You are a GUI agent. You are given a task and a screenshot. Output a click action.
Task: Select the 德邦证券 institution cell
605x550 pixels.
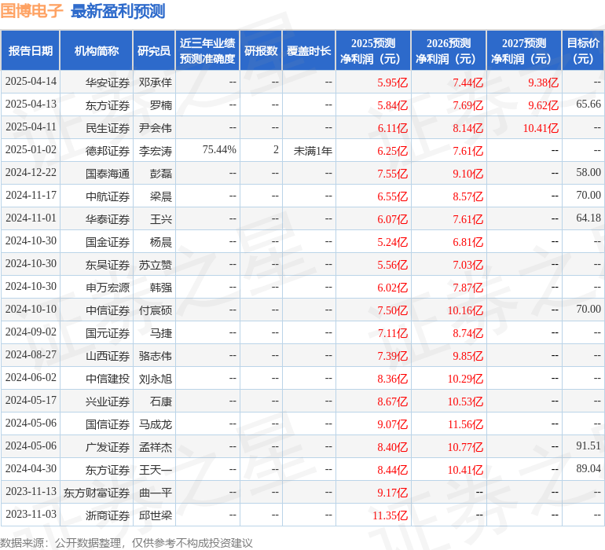tap(108, 151)
